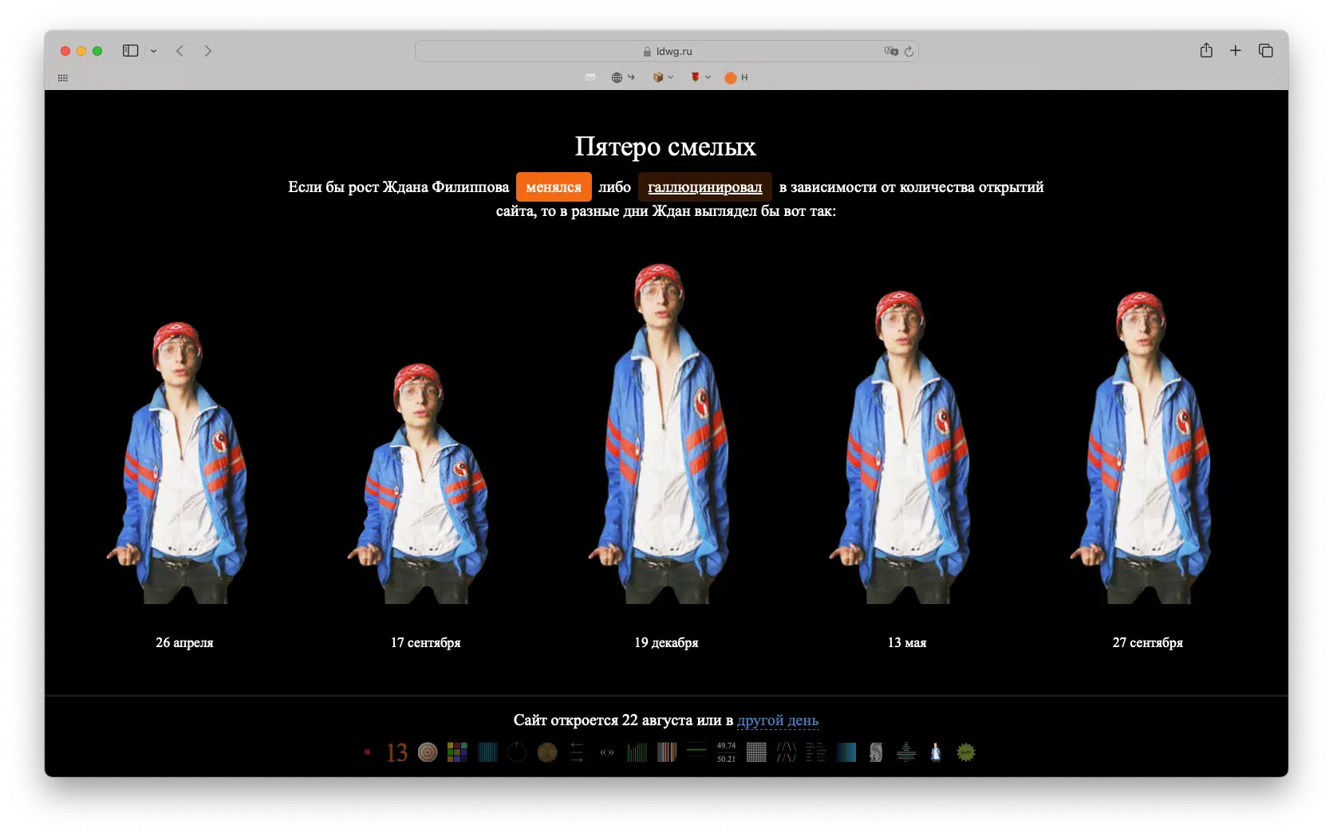Viewport: 1333px width, 836px height.
Task: Open the gray stone statue project
Action: [x=876, y=752]
